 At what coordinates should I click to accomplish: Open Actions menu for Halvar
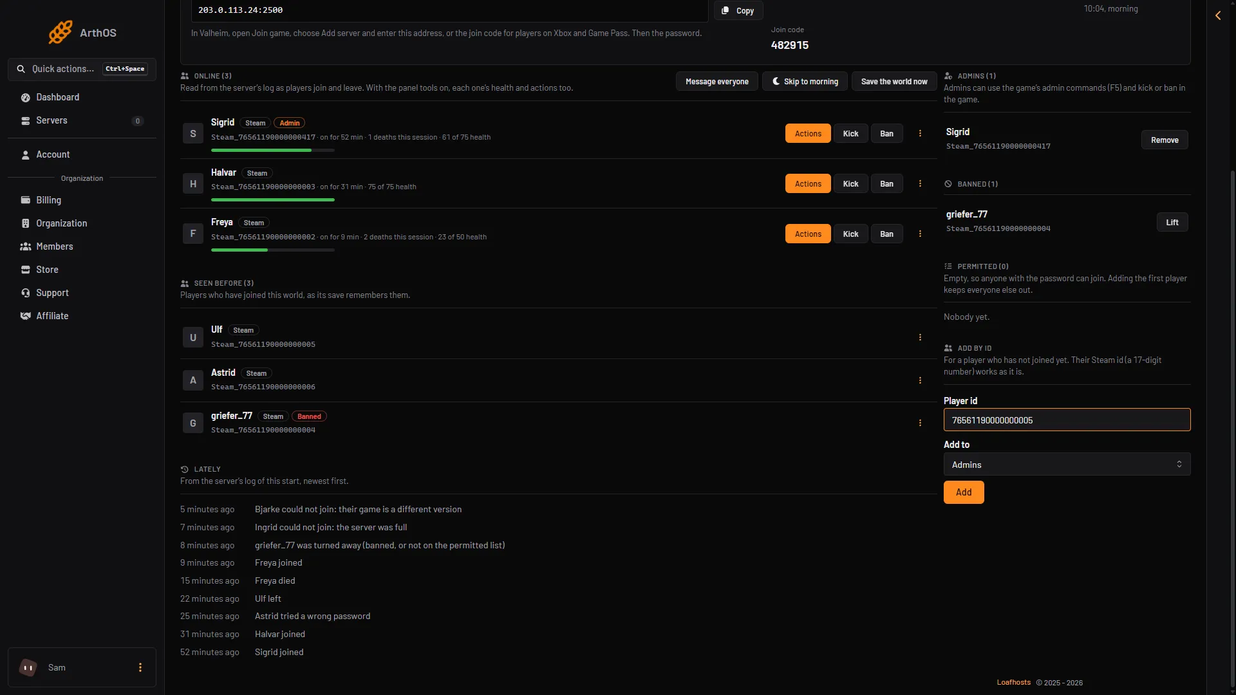808,184
